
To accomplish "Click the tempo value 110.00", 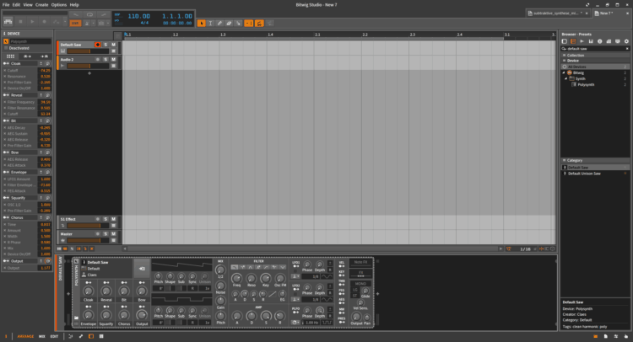I will tap(139, 16).
